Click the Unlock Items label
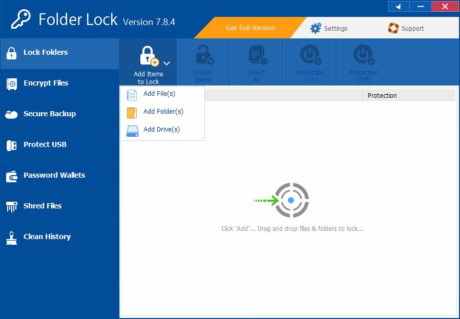 [x=203, y=76]
